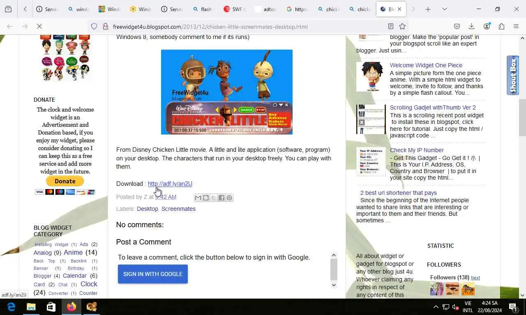This screenshot has width=526, height=315.
Task: Open File Explorer from the taskbar
Action: 31,307
